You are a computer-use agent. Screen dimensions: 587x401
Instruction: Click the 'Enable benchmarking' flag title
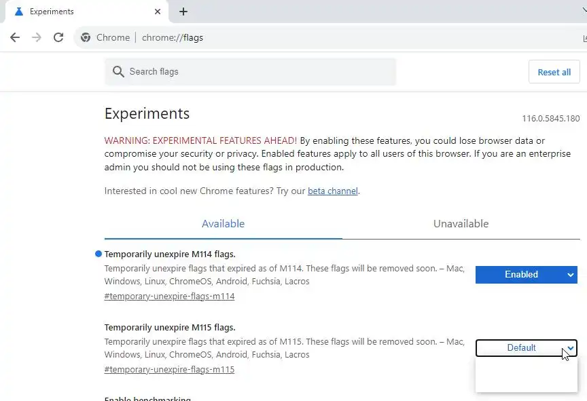(x=147, y=398)
